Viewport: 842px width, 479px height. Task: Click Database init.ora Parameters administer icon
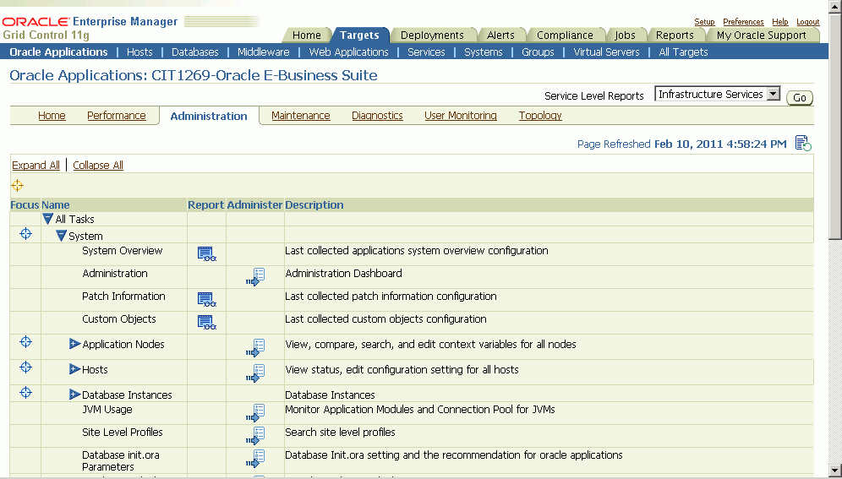(x=255, y=458)
